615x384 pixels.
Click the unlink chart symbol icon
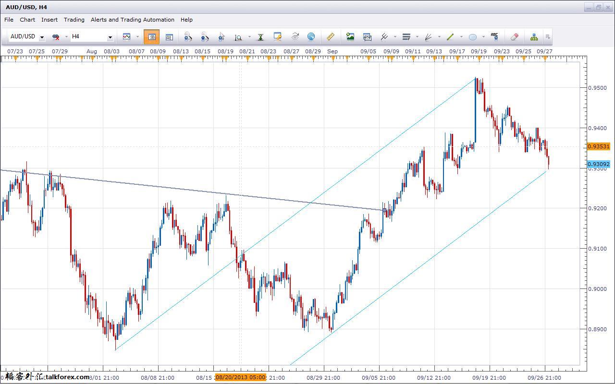tap(56, 37)
